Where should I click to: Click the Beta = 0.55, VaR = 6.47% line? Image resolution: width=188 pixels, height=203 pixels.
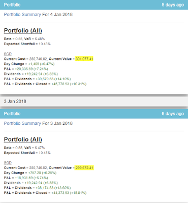24,148
